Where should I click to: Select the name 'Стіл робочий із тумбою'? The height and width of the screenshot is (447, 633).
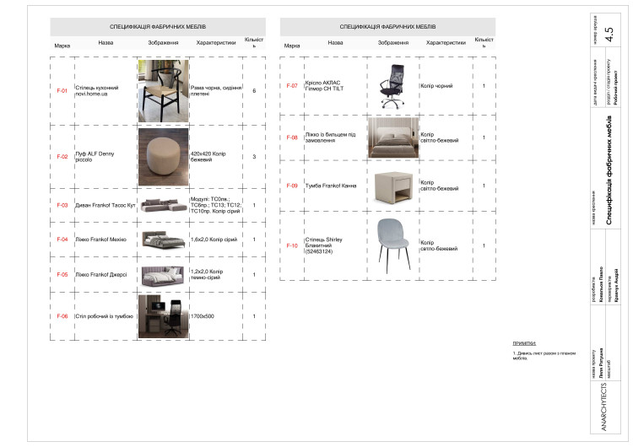pyautogui.click(x=104, y=316)
